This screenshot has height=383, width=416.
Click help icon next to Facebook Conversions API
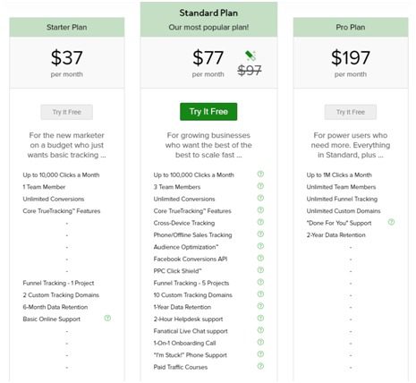[260, 258]
